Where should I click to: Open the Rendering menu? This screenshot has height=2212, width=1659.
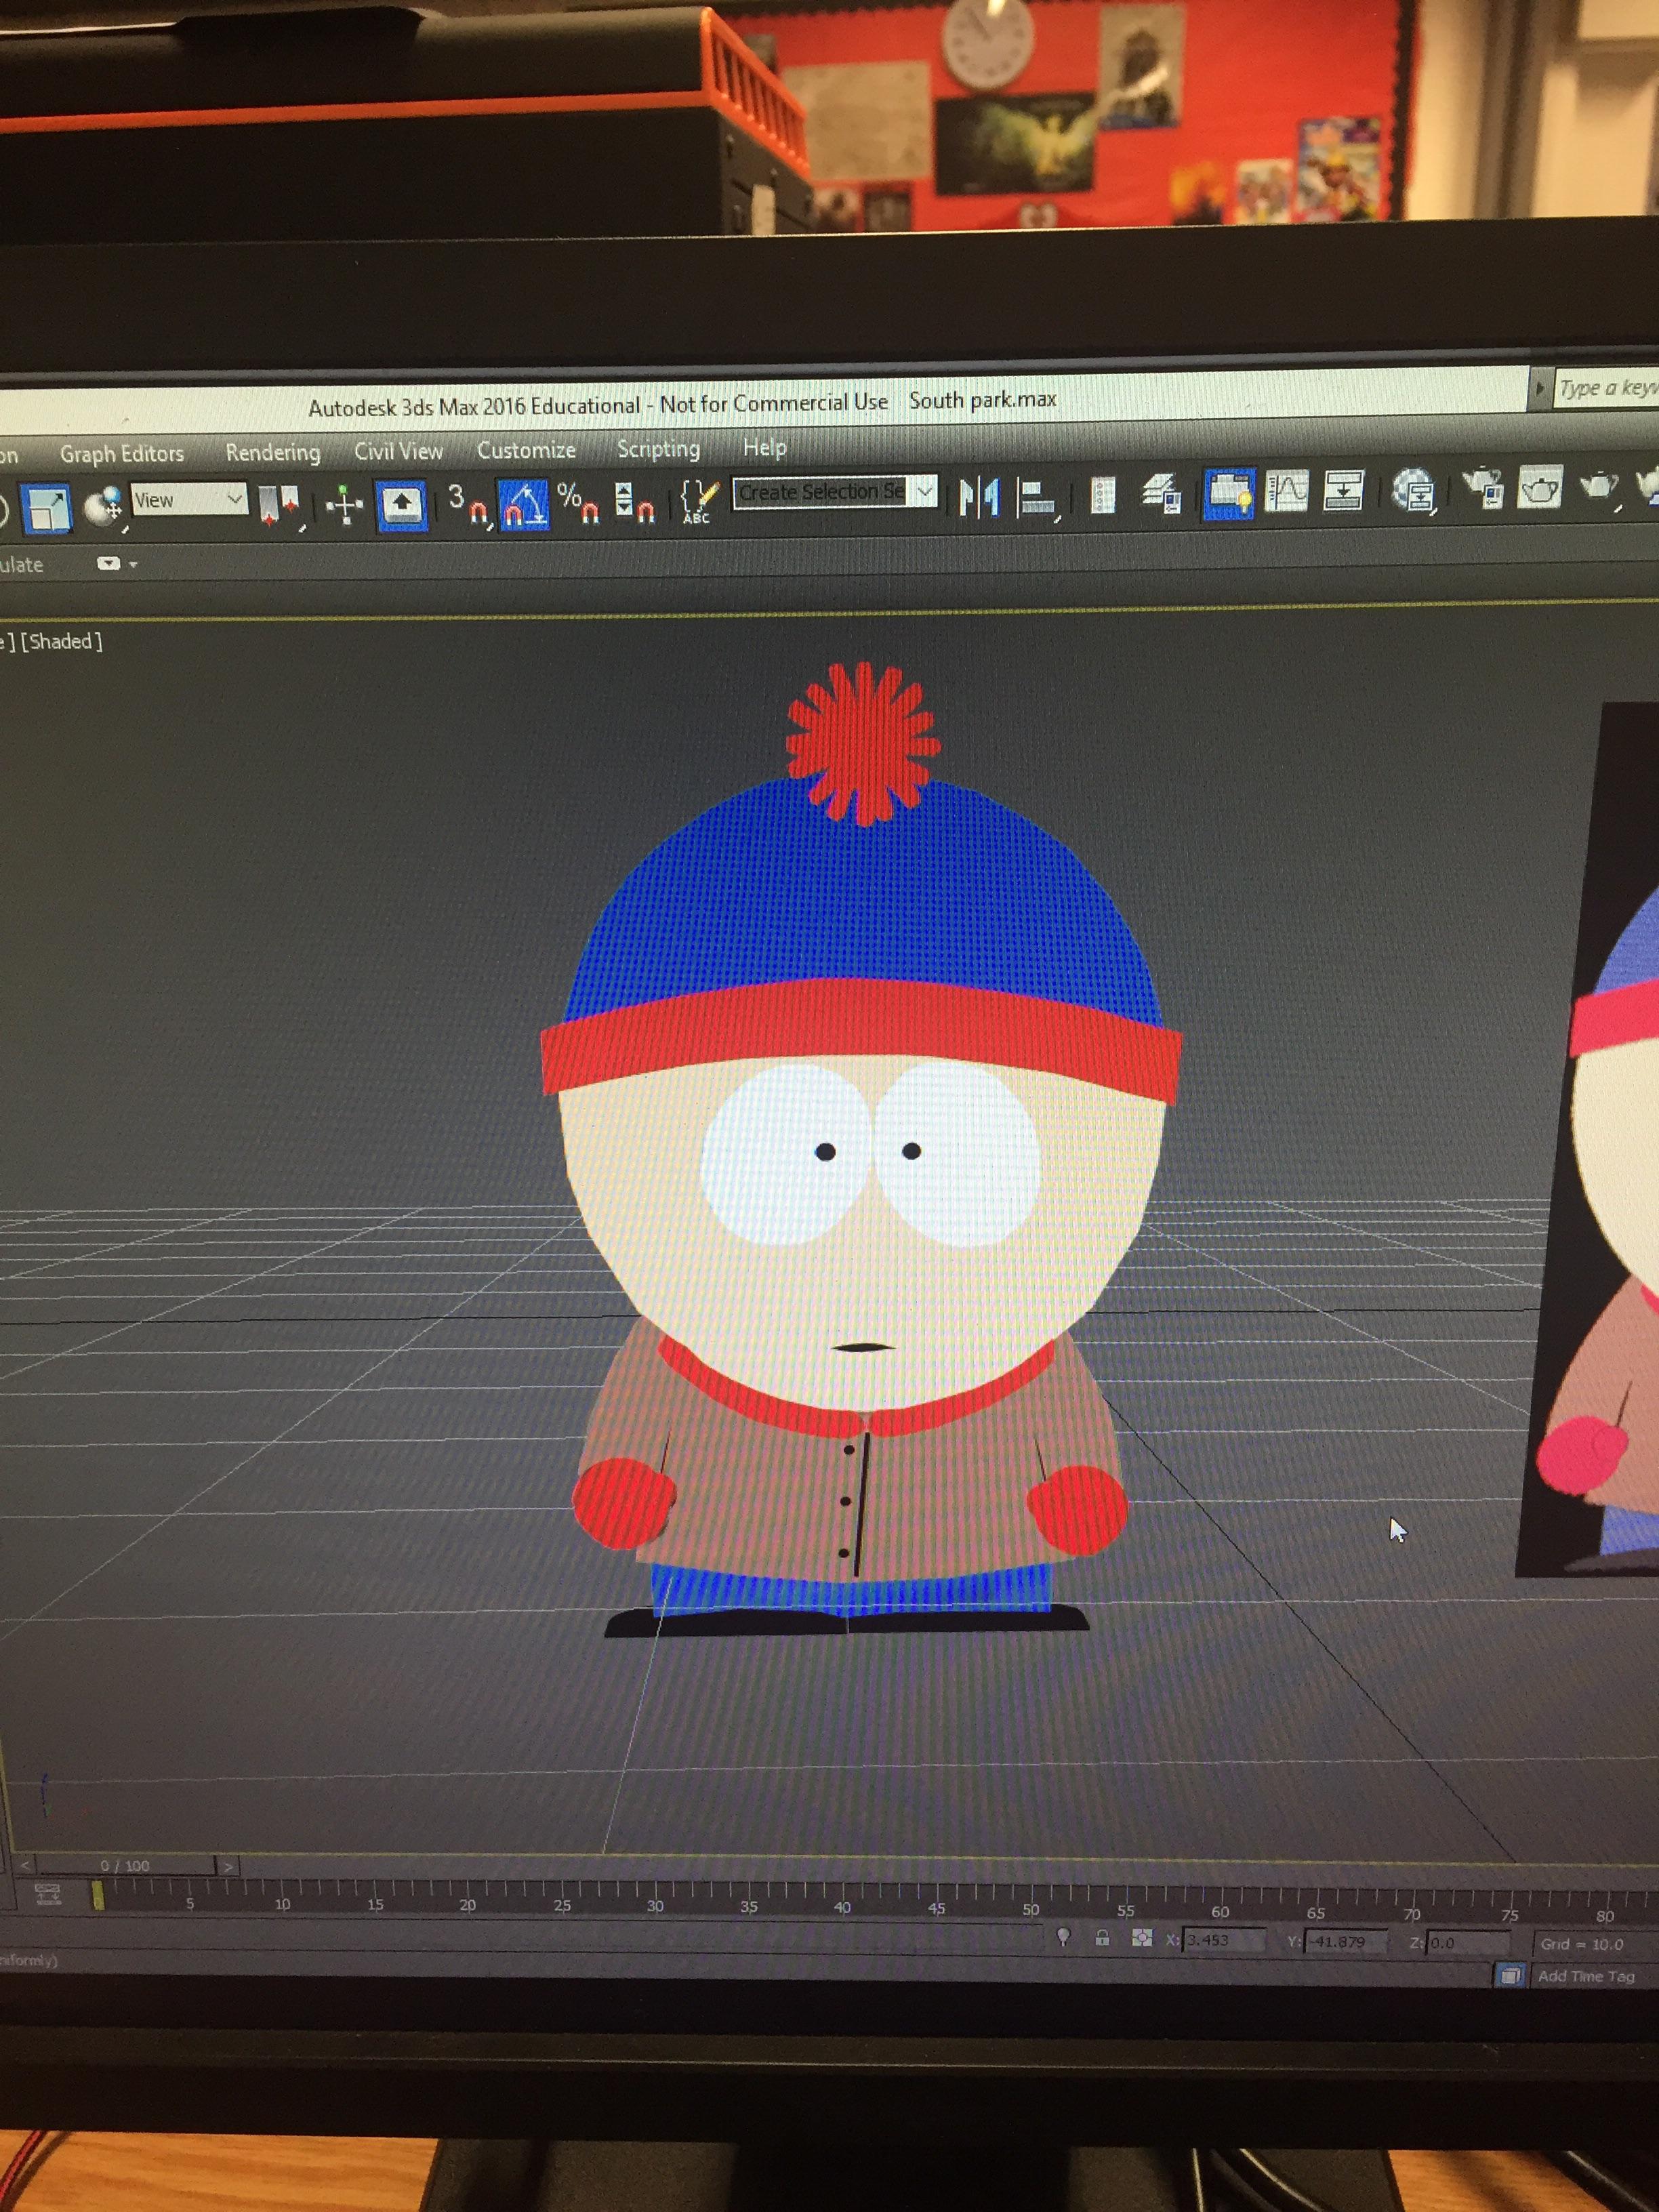pyautogui.click(x=272, y=452)
